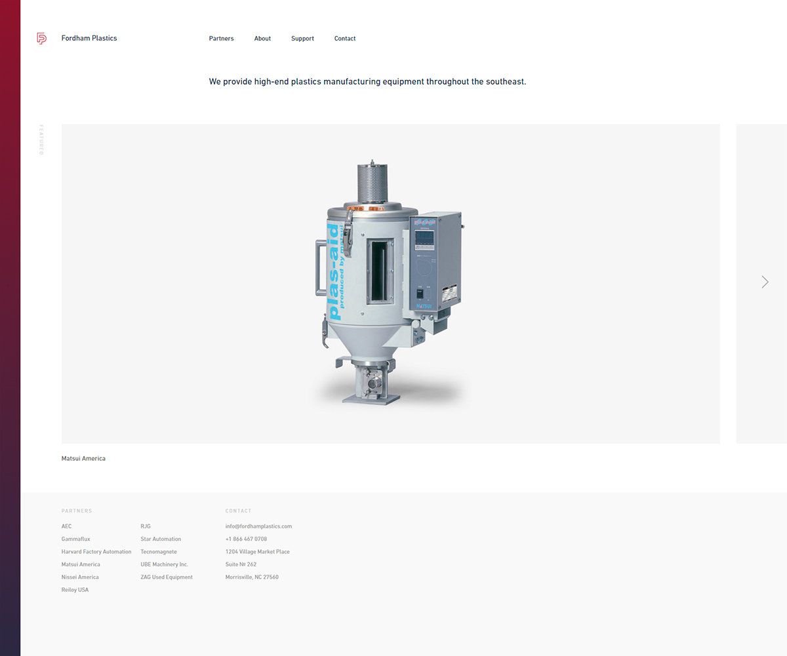This screenshot has height=656, width=787.
Task: Click the Fordham Plastics site title
Action: [x=89, y=39]
